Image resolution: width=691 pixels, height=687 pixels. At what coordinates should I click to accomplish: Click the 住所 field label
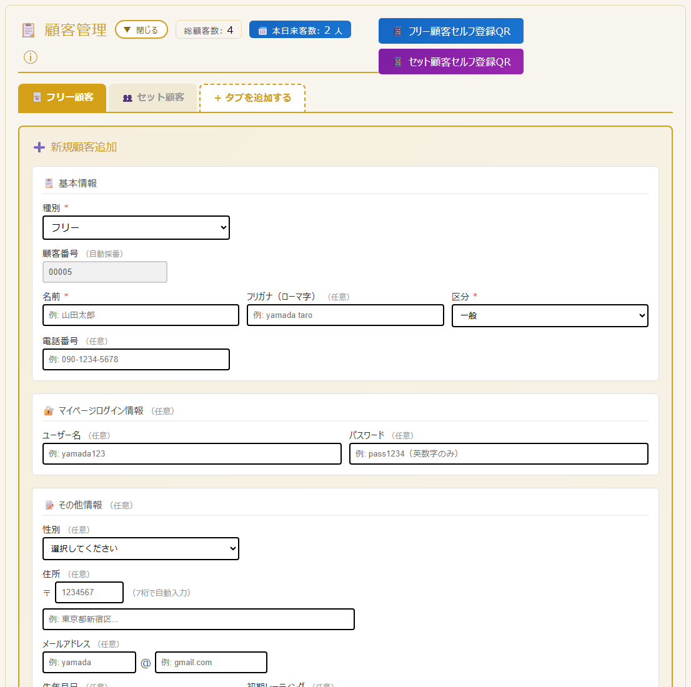[x=51, y=574]
